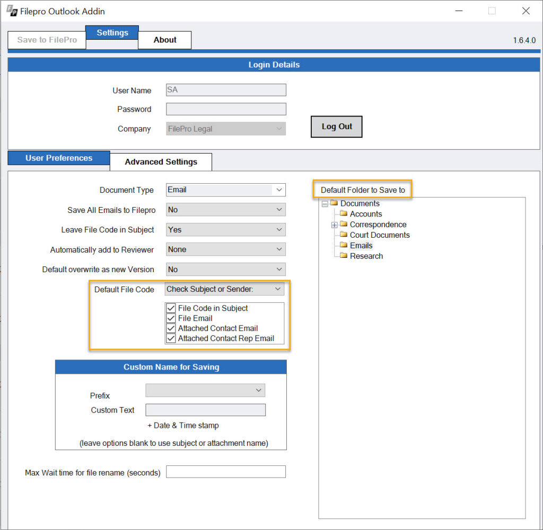Uncheck the File Email checkbox
543x530 pixels.
(171, 318)
